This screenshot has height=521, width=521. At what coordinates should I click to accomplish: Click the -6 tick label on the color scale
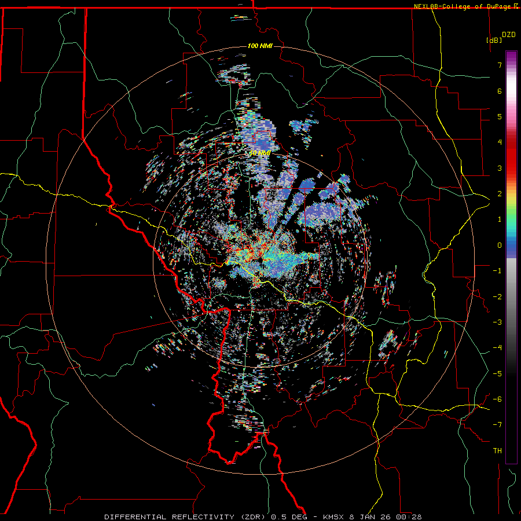point(497,399)
